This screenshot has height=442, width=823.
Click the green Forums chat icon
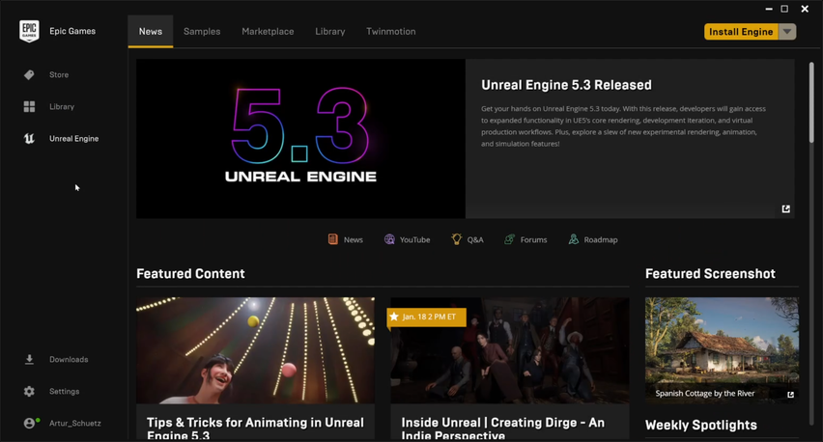click(x=510, y=239)
